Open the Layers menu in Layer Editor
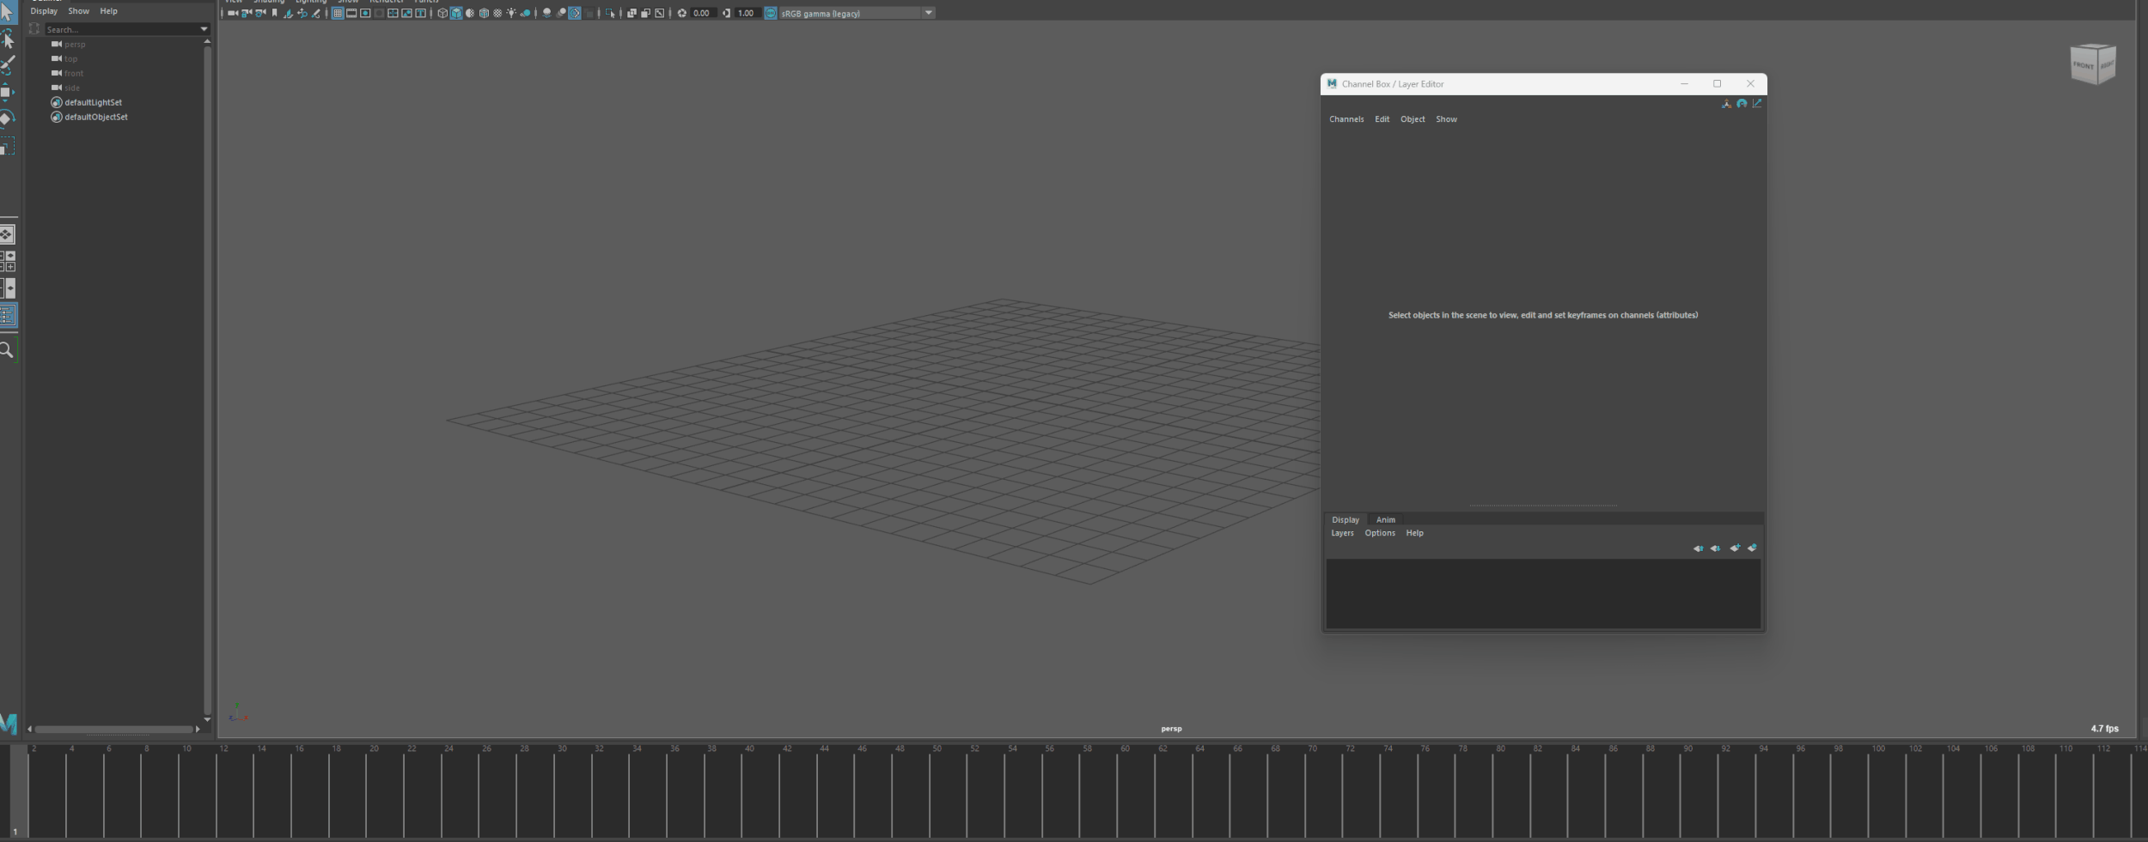Image resolution: width=2148 pixels, height=842 pixels. click(1342, 533)
